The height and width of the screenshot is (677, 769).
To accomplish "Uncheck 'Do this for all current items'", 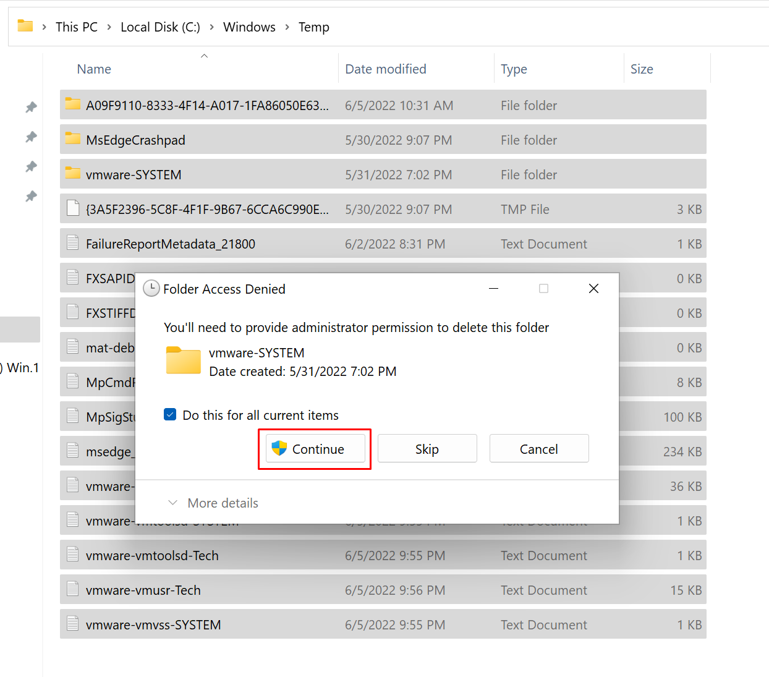I will (170, 415).
